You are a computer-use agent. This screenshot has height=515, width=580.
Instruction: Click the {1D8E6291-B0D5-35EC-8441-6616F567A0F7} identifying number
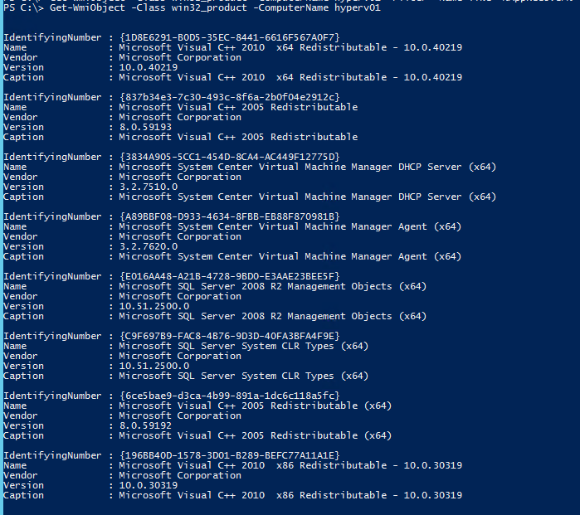pos(229,37)
